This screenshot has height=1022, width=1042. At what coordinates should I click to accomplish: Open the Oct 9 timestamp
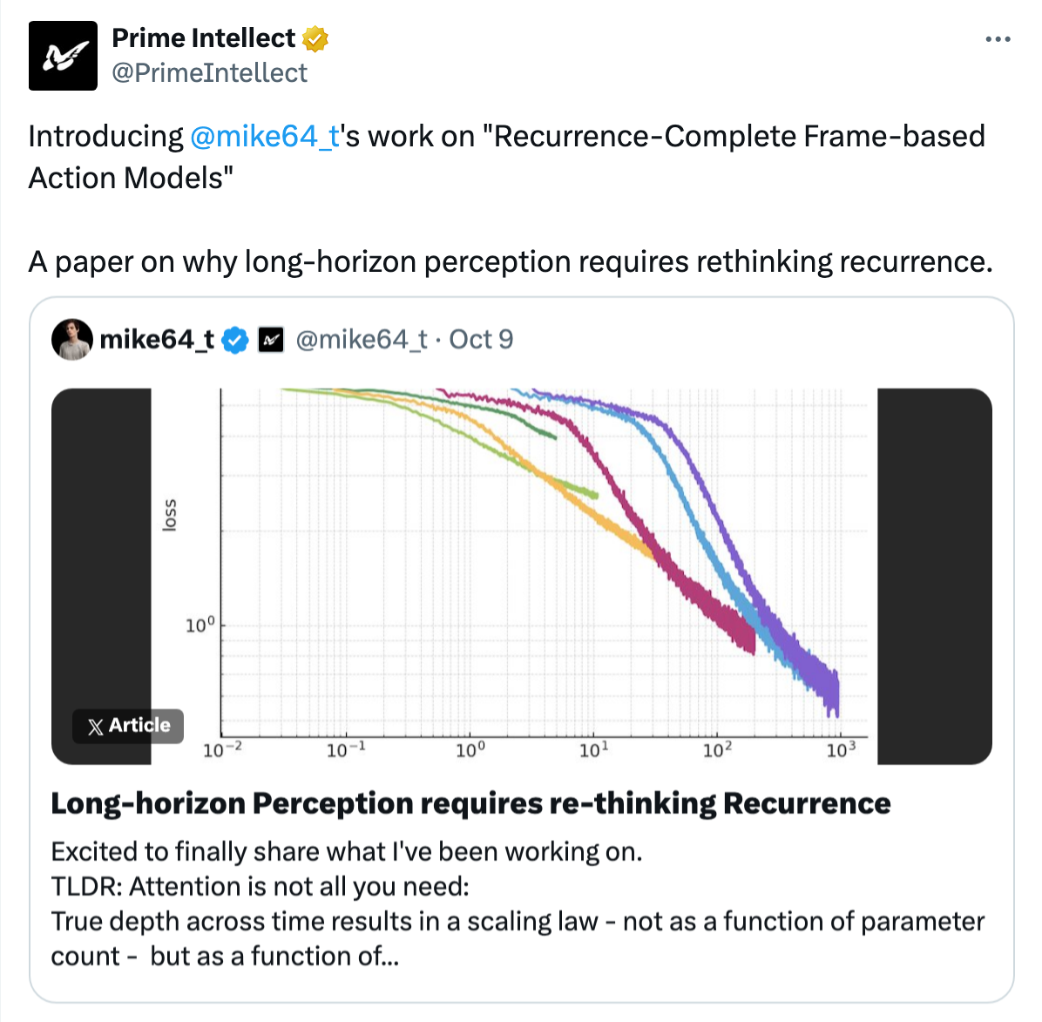pyautogui.click(x=481, y=340)
